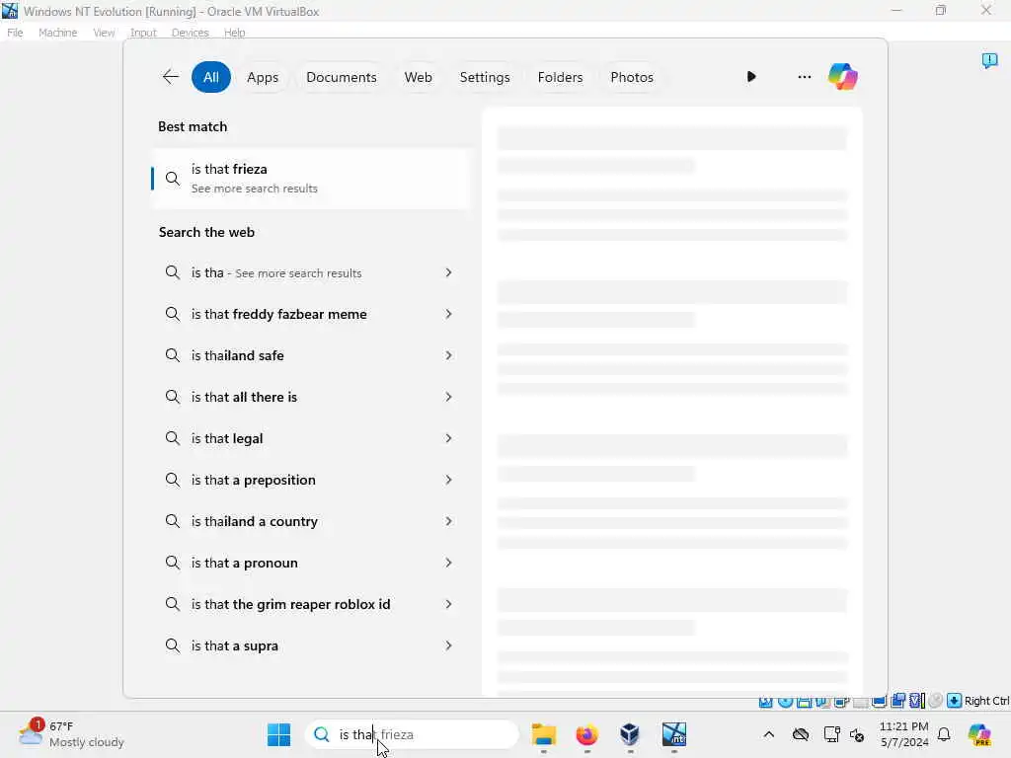Search web for 'is that the grim reaper roblox id'

pos(311,604)
